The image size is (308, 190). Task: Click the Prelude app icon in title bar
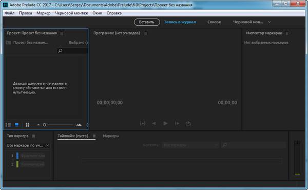click(x=5, y=5)
